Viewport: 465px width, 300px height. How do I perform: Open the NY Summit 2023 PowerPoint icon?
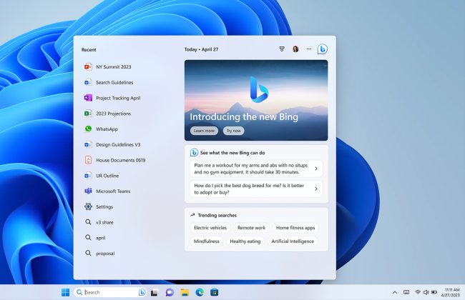click(88, 66)
